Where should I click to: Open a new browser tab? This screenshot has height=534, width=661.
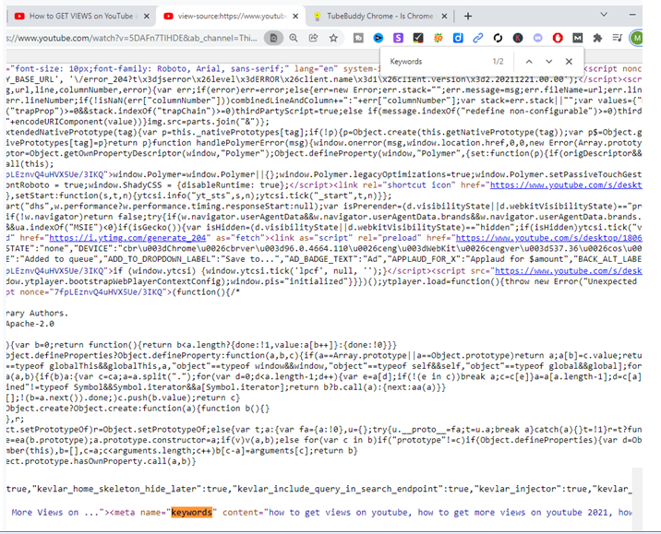point(468,16)
